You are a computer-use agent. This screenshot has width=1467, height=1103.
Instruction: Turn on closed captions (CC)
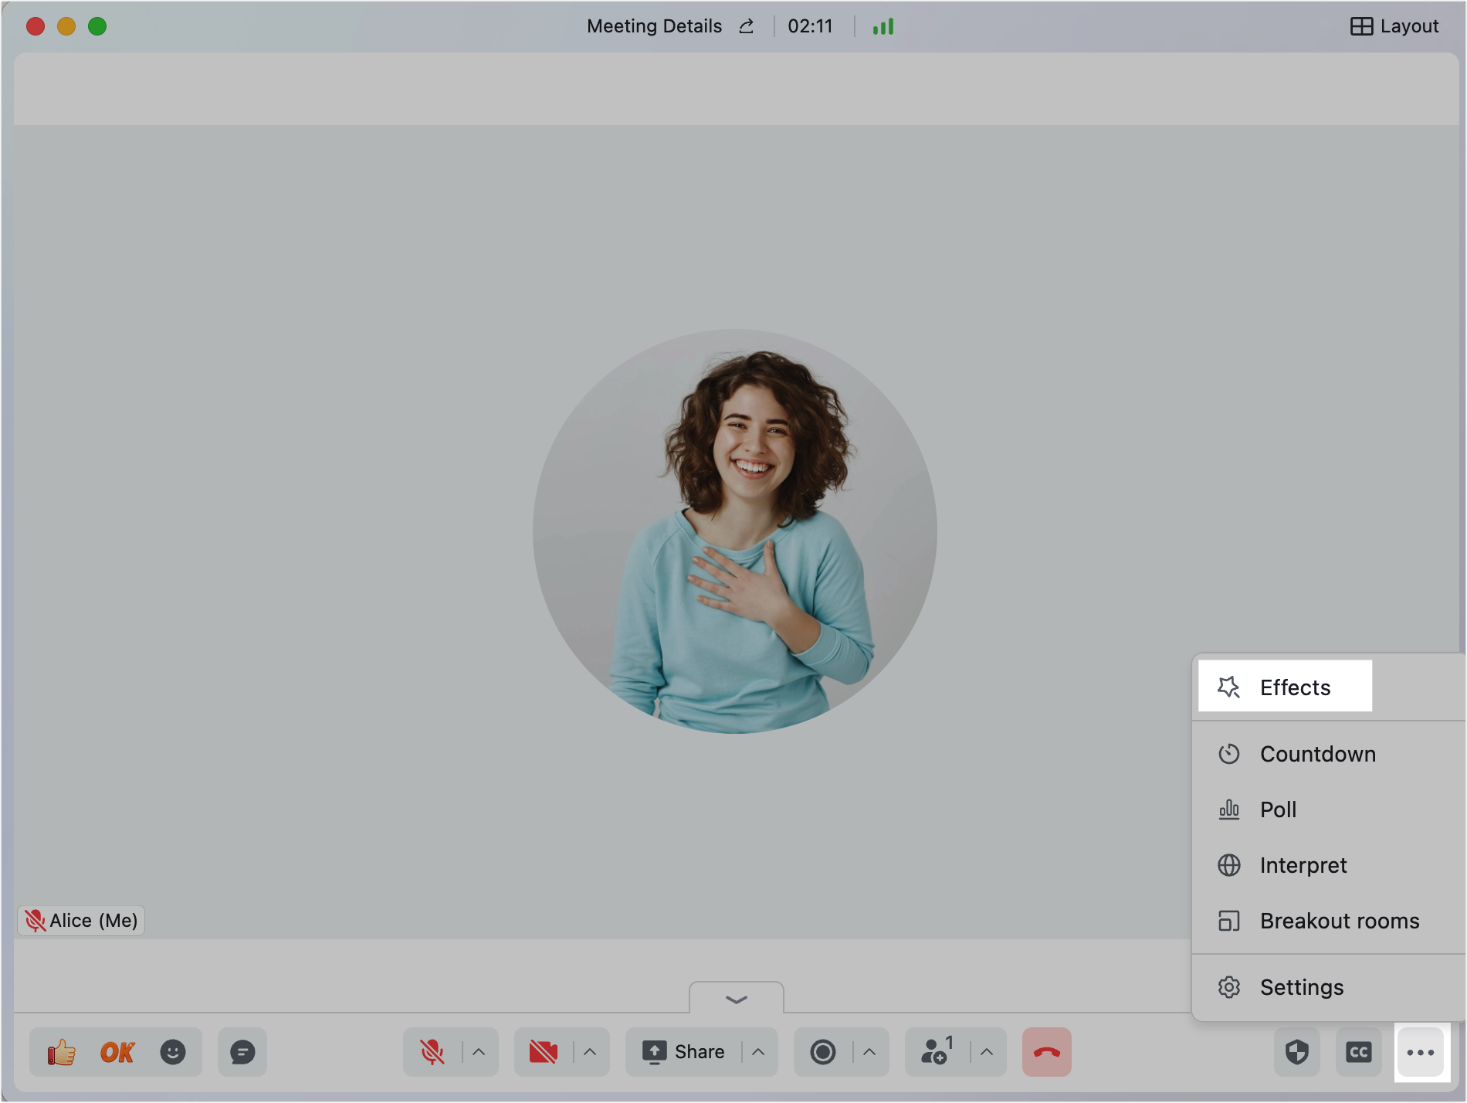(x=1359, y=1052)
